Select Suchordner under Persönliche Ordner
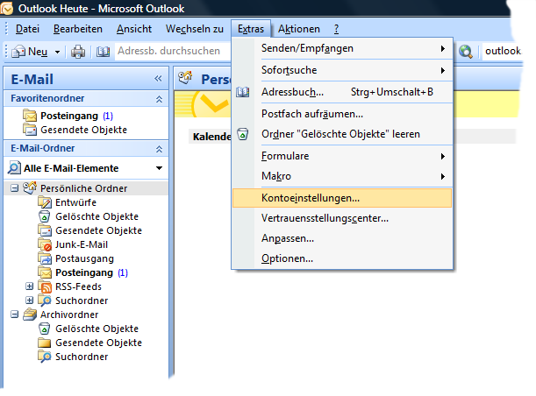 click(82, 301)
